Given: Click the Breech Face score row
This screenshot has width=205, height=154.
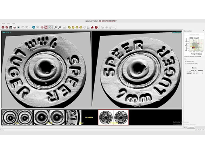Looking at the screenshot, I should [x=195, y=72].
